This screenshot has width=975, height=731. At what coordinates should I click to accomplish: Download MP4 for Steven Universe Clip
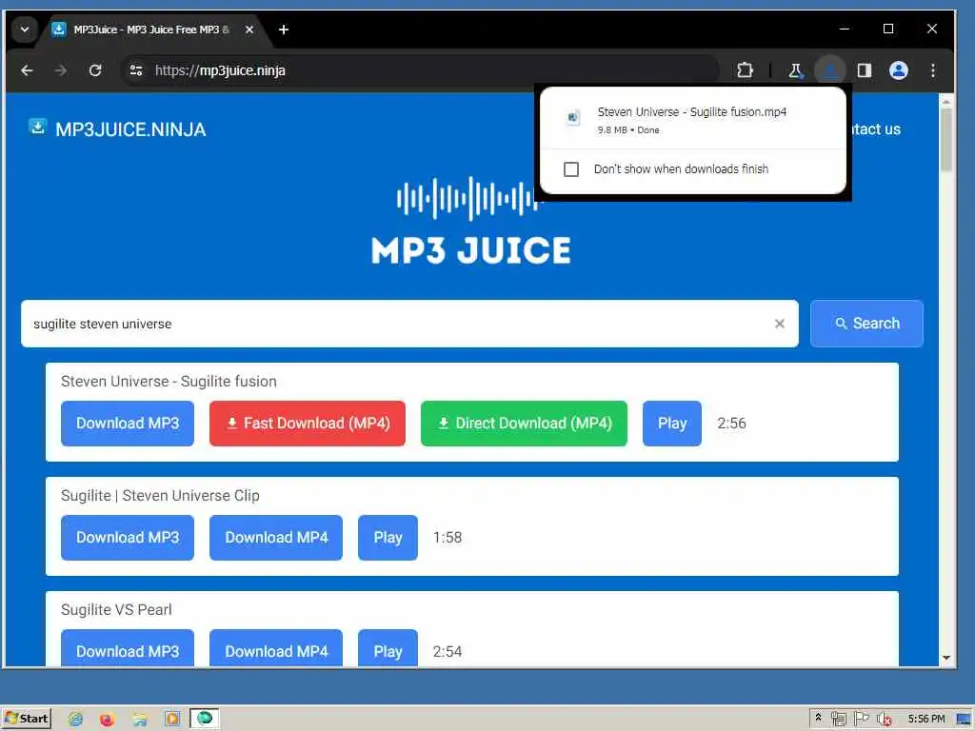(x=276, y=538)
